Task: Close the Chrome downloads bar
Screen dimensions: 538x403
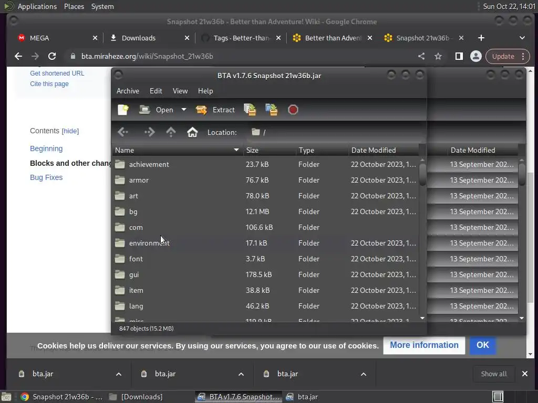Action: [525, 374]
